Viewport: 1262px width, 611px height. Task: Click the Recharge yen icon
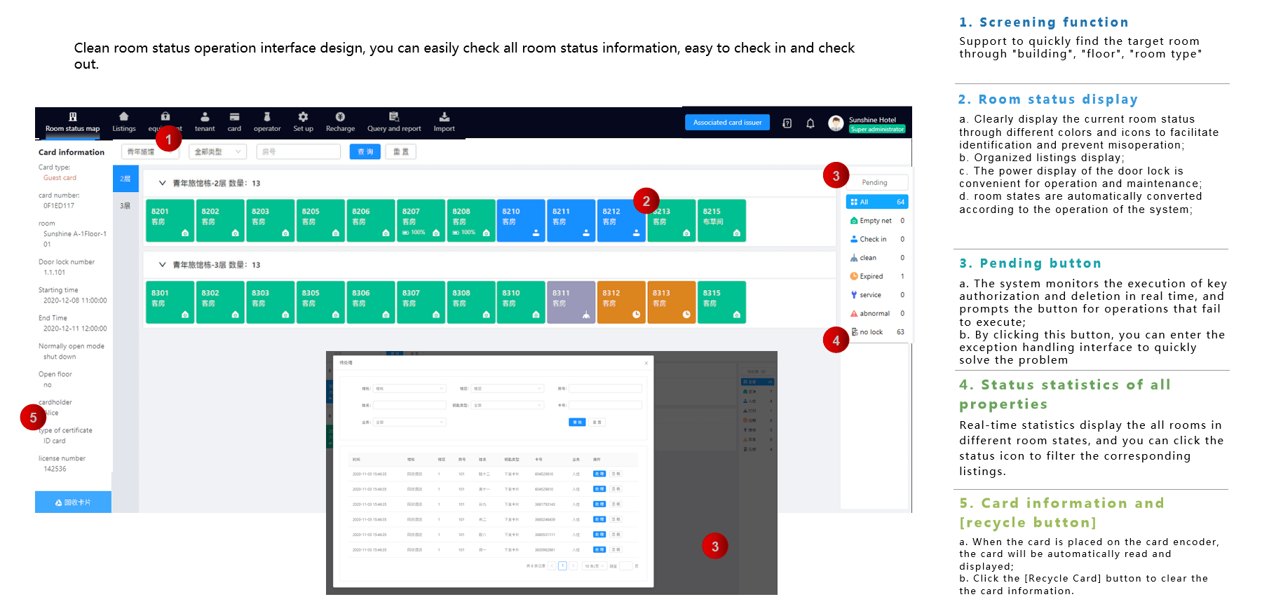(x=340, y=117)
